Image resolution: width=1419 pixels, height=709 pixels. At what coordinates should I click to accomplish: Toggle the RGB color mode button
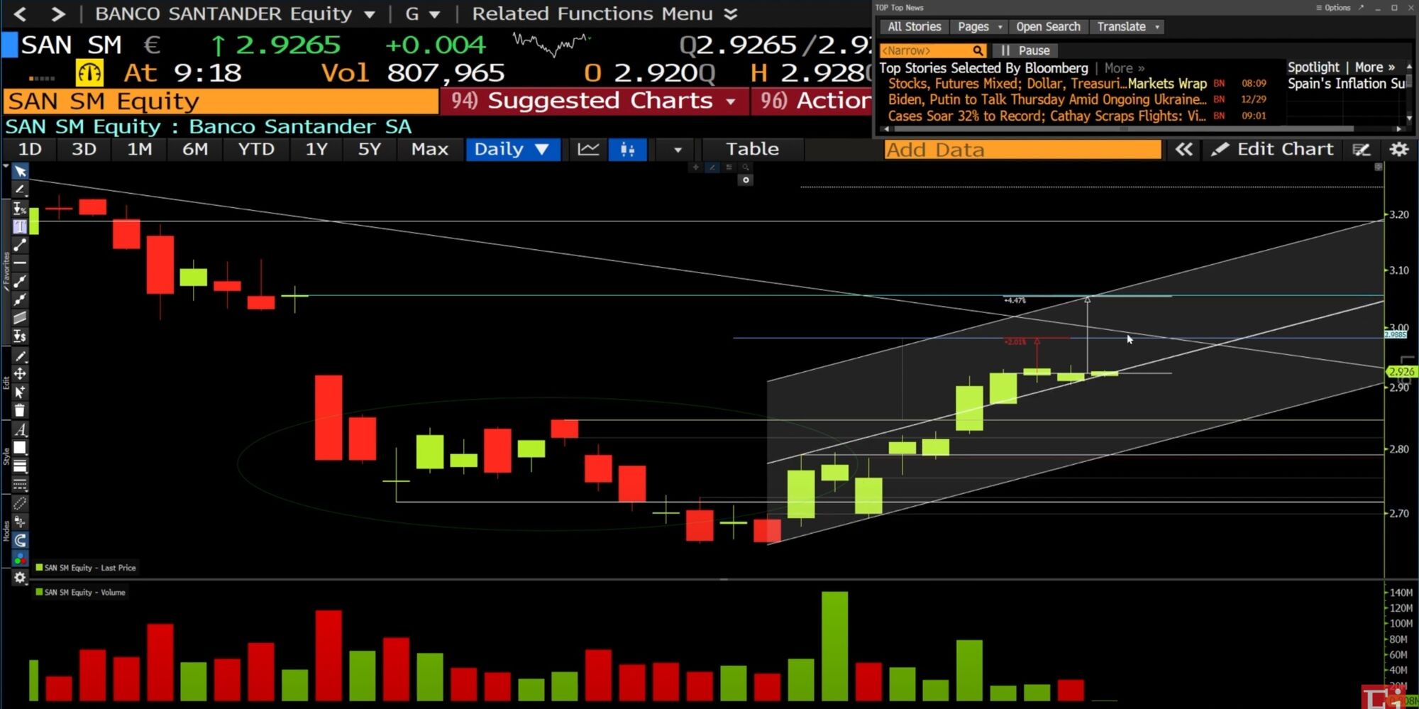pyautogui.click(x=20, y=559)
